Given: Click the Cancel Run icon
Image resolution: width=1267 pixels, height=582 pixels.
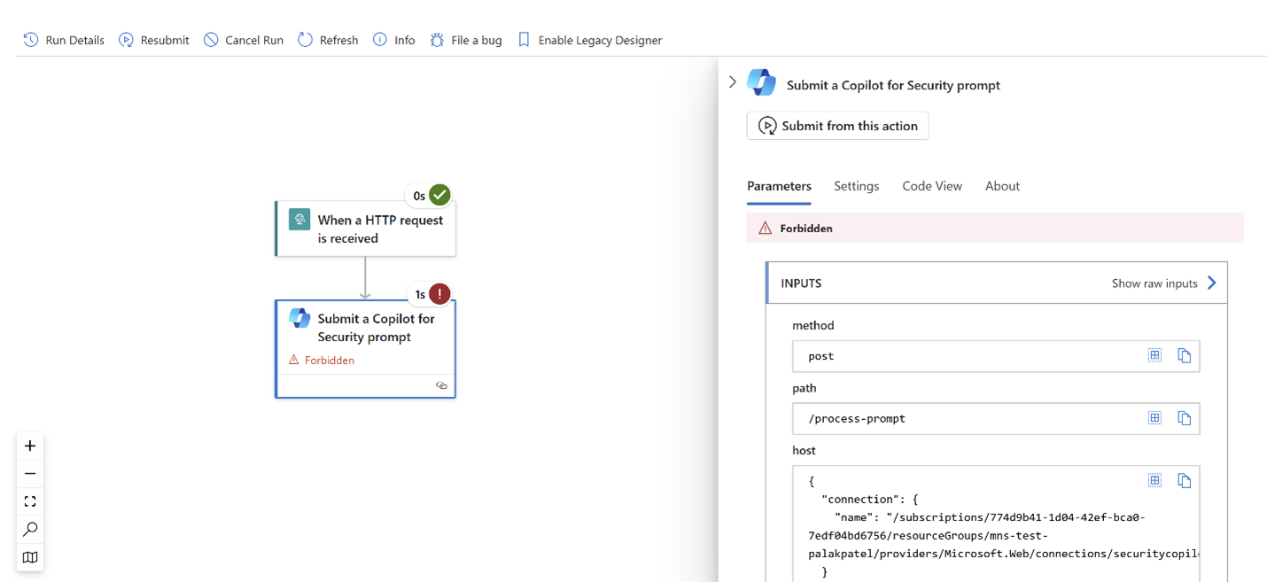Looking at the screenshot, I should [x=211, y=40].
